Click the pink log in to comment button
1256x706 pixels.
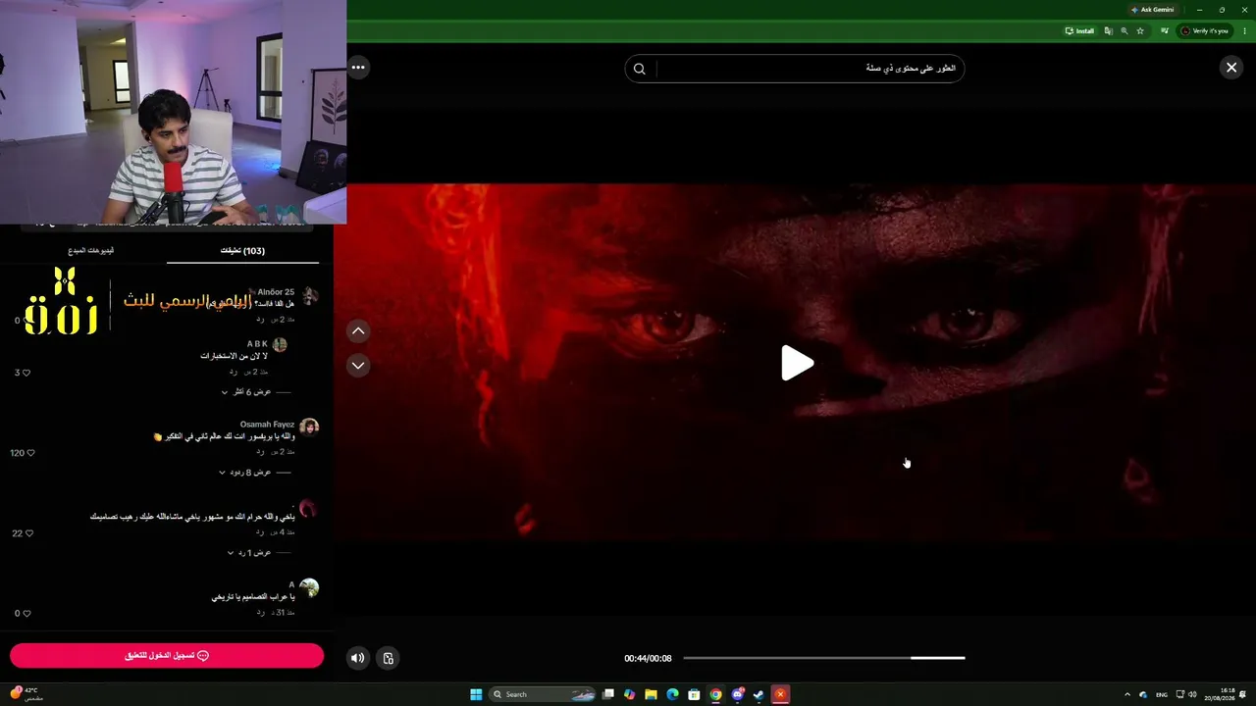[167, 655]
